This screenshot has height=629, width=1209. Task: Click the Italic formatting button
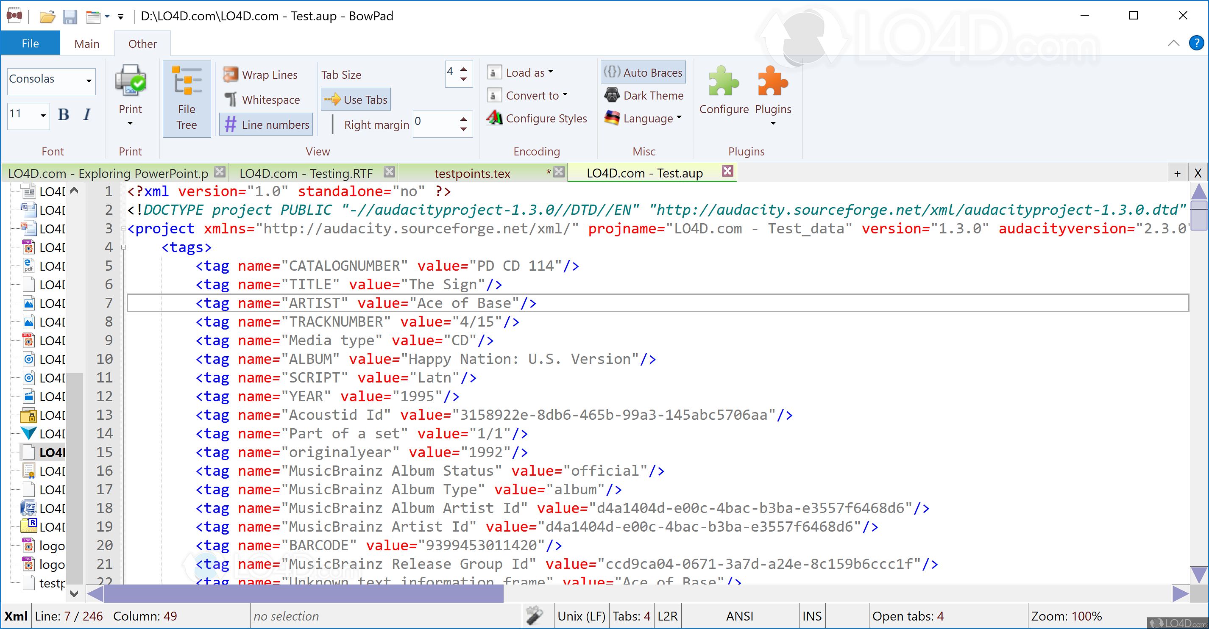(87, 114)
